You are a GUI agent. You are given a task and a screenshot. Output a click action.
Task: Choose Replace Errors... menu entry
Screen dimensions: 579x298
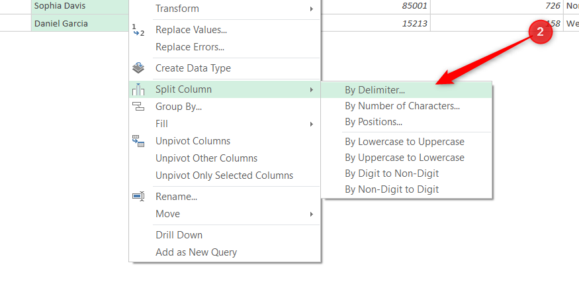224,47
